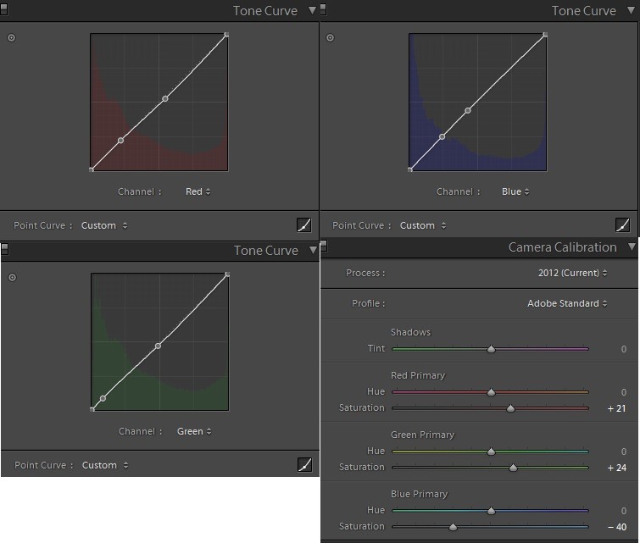Activate targeted adjustment tool in Red channel panel

coord(11,37)
